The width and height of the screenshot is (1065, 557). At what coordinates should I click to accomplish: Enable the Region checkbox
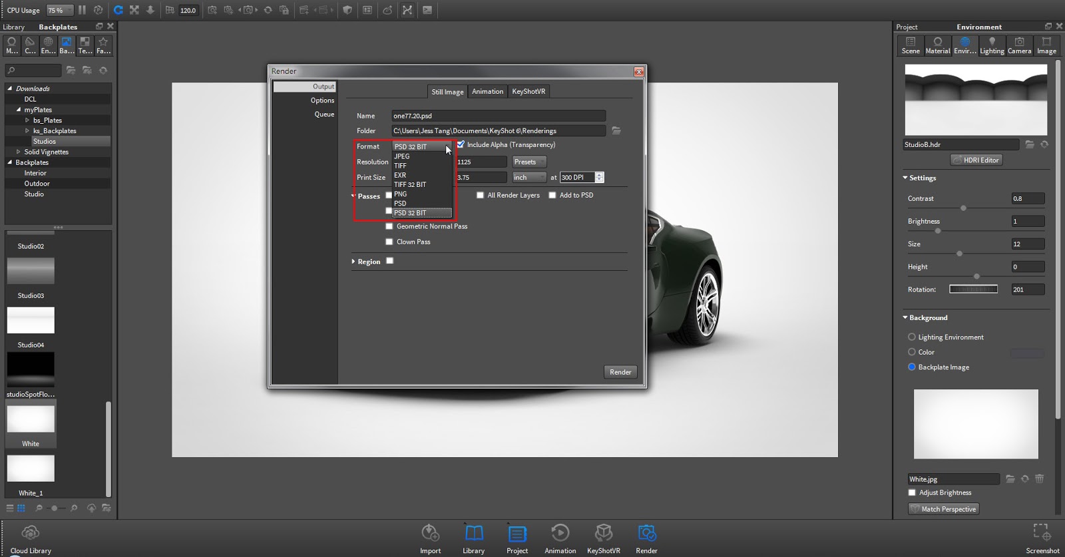[390, 261]
